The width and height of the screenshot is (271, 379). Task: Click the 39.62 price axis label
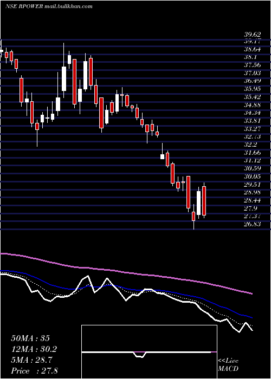[x=252, y=35]
